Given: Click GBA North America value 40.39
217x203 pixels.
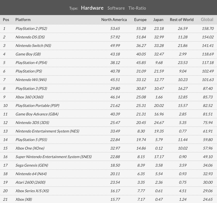Looking at the screenshot, I should tap(115, 114).
